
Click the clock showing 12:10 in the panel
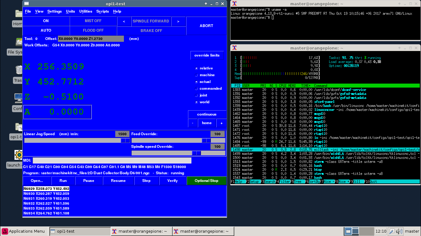coord(381,231)
